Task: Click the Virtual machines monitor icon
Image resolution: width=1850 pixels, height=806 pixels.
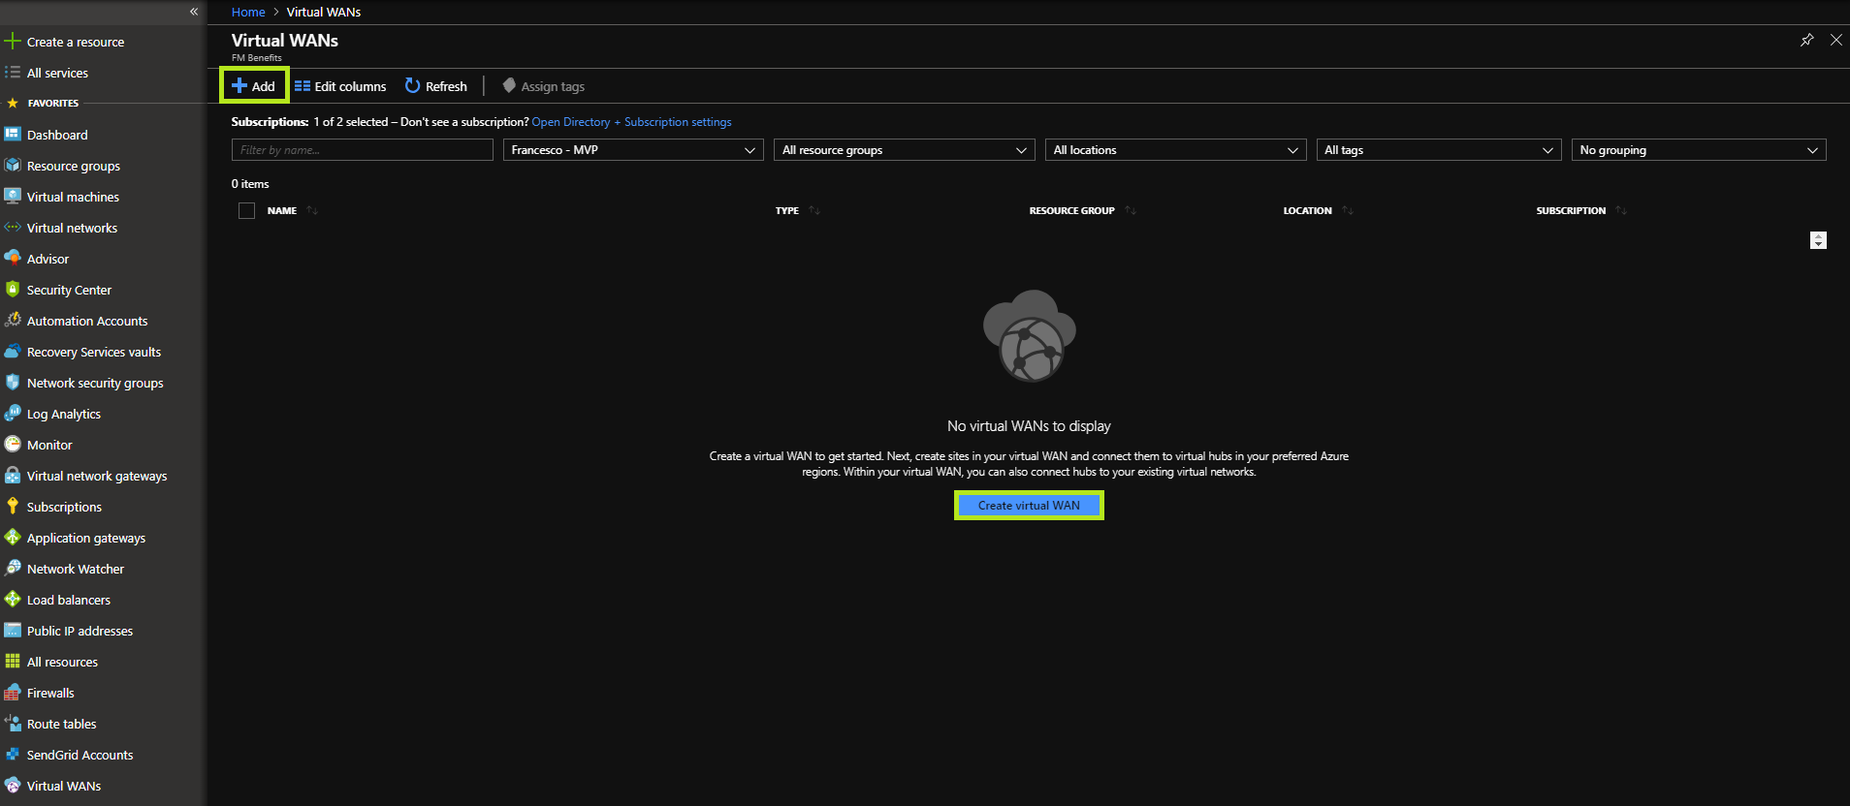Action: click(13, 197)
